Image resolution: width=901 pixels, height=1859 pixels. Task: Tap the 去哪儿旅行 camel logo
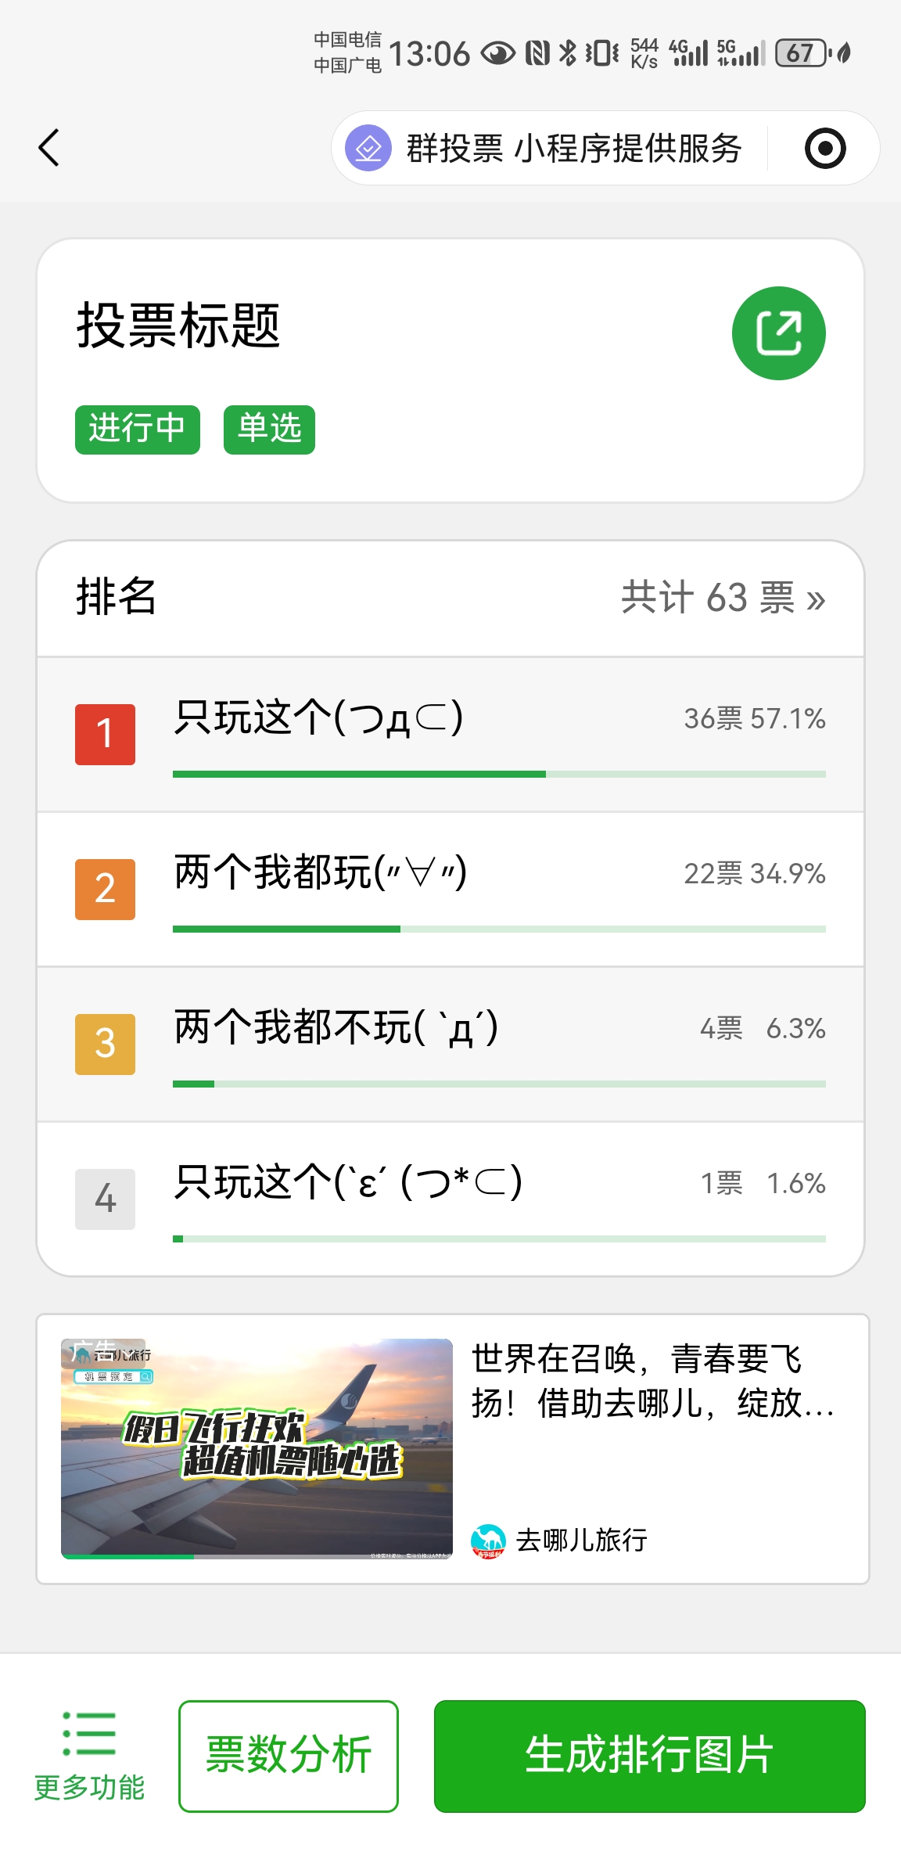[x=488, y=1541]
